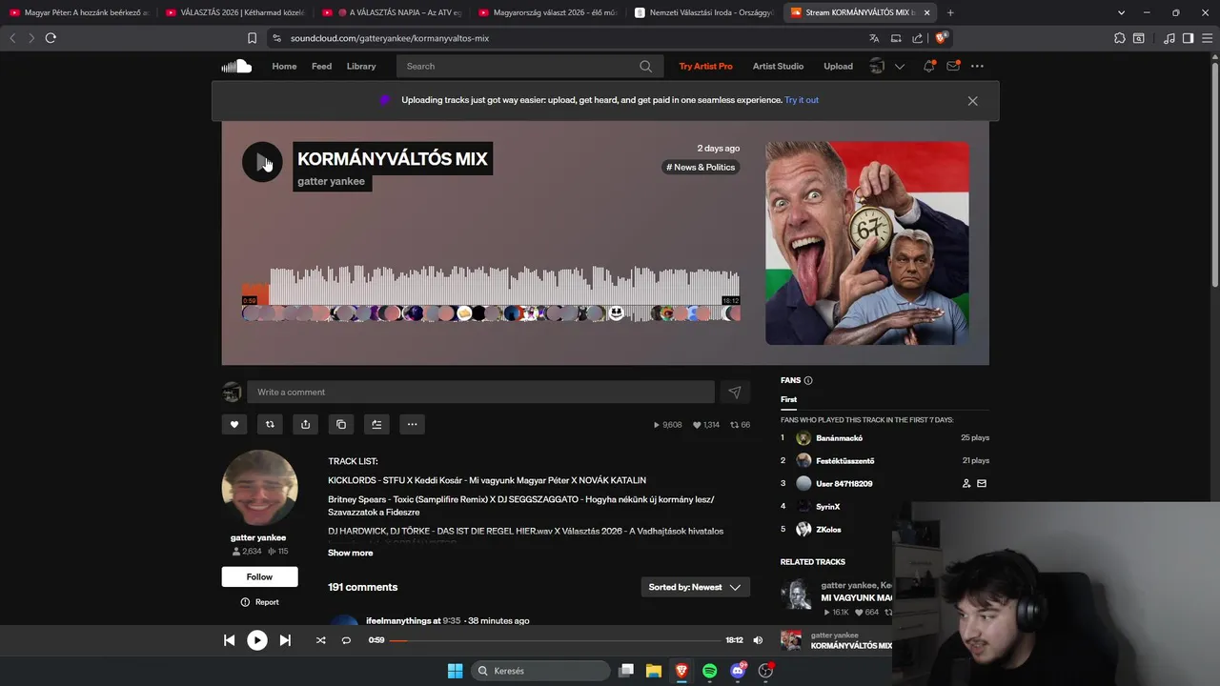Report the track
The width and height of the screenshot is (1220, 686).
click(259, 602)
